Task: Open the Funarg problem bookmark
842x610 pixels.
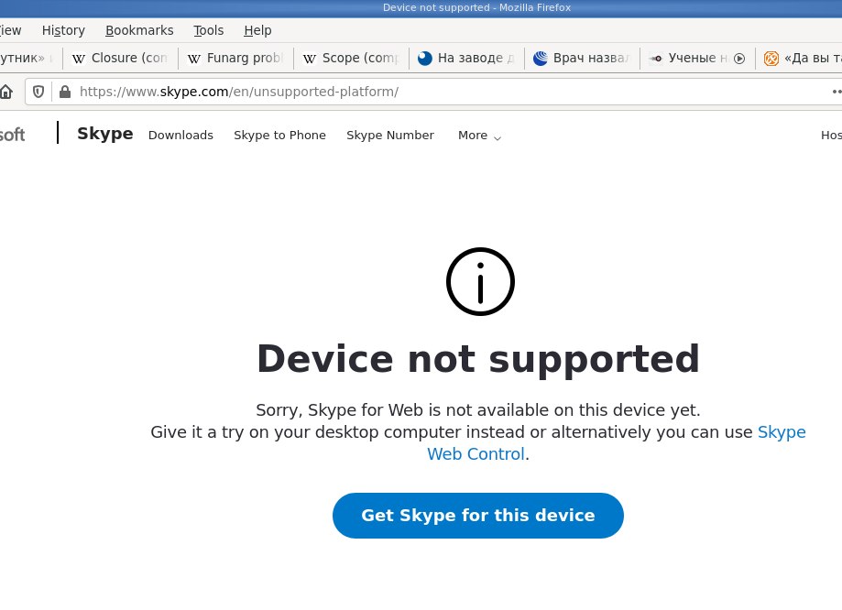Action: pos(235,58)
